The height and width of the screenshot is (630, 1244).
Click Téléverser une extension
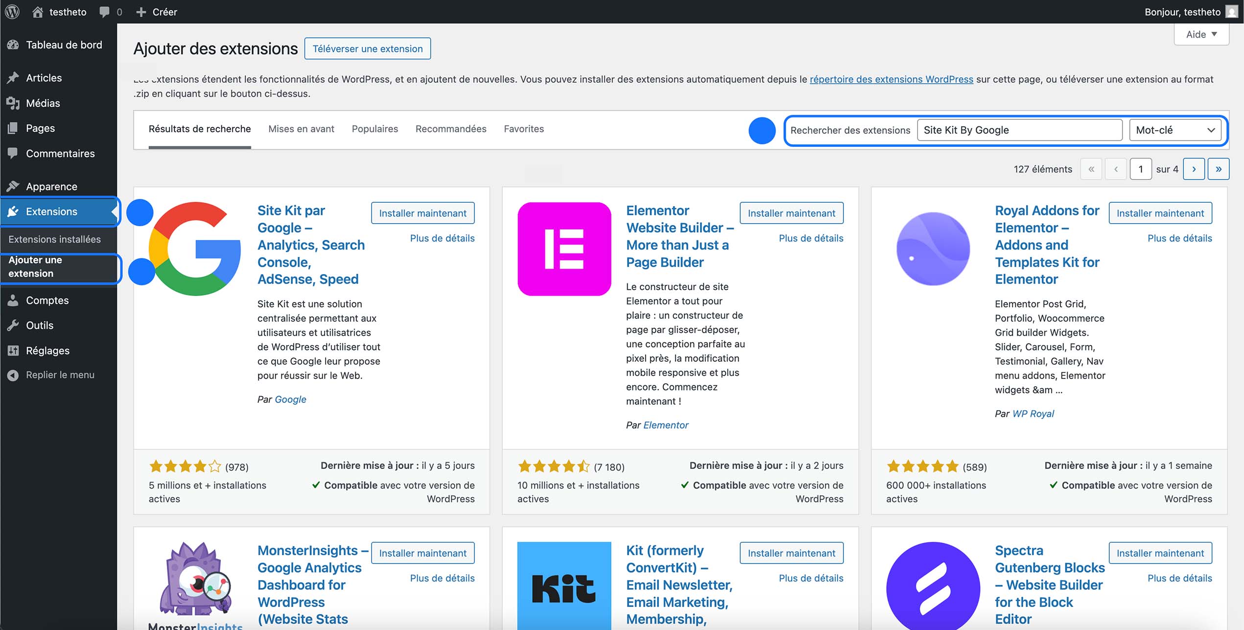(367, 48)
